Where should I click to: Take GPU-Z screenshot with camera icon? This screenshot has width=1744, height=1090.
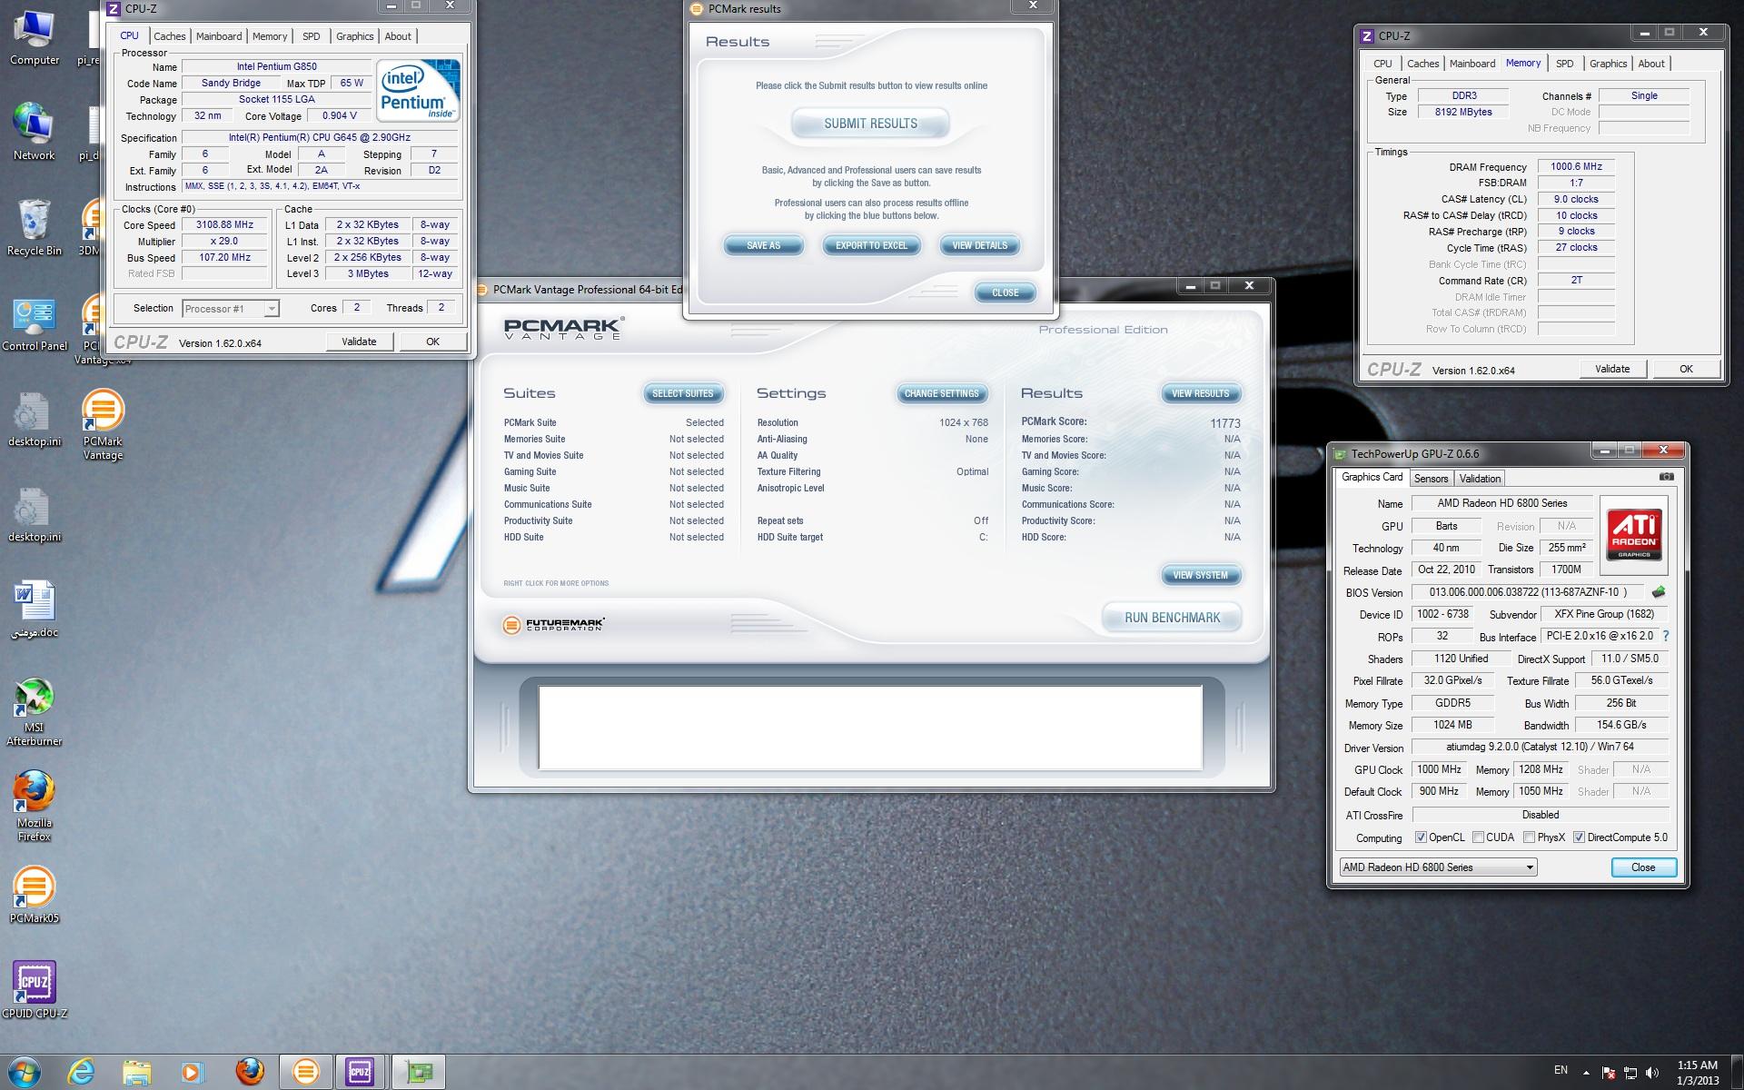[x=1666, y=477]
